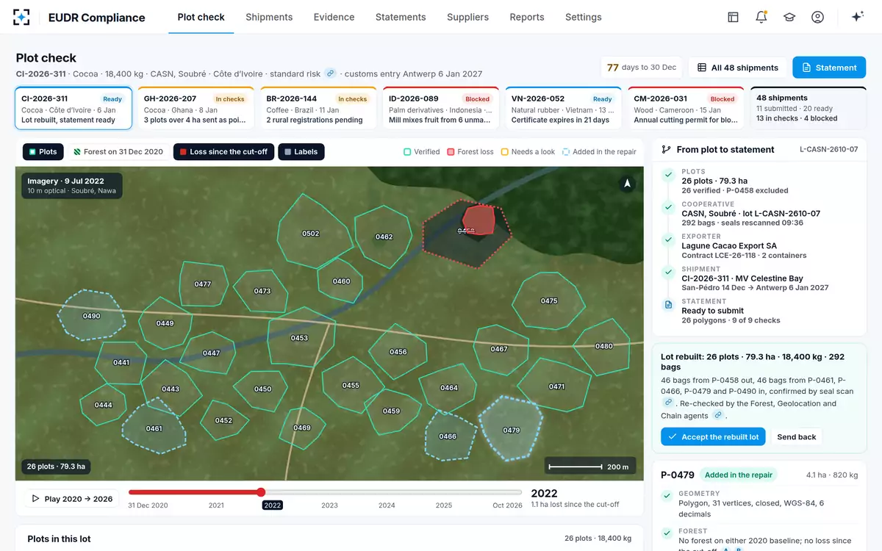Open the Shipments tab
The width and height of the screenshot is (882, 551).
click(269, 17)
